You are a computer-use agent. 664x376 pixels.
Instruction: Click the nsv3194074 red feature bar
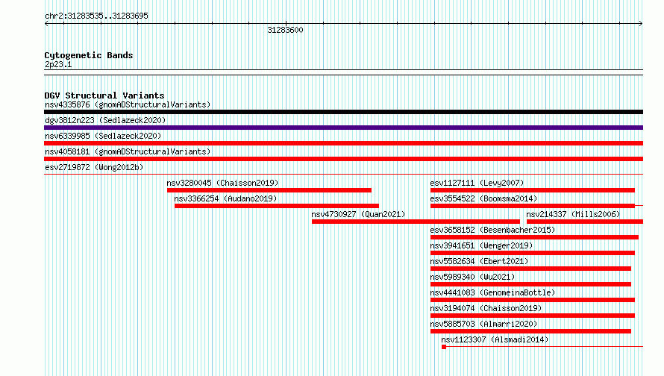pyautogui.click(x=533, y=316)
